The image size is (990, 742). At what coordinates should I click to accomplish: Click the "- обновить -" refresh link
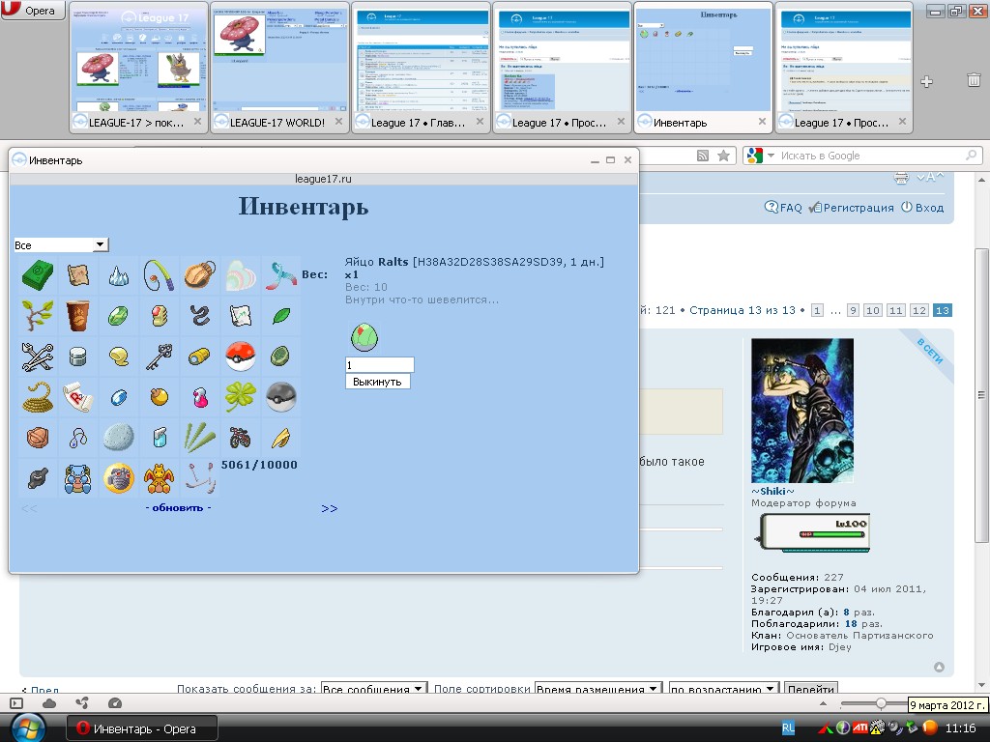(178, 507)
